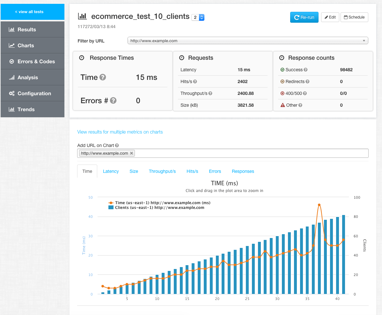Click the orange Redirects arrow icon
382x315 pixels.
283,81
